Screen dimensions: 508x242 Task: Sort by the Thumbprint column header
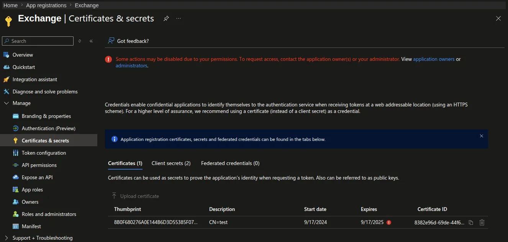pyautogui.click(x=128, y=209)
